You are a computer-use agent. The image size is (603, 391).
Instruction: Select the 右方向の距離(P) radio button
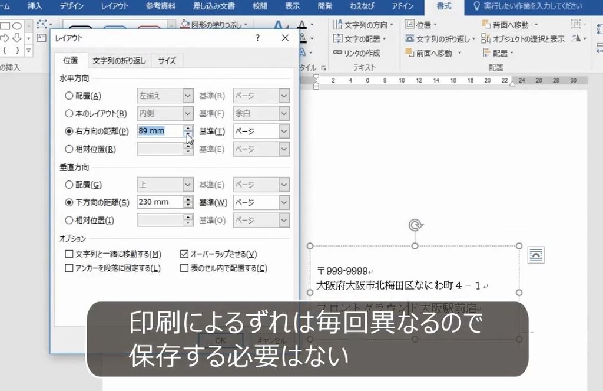(69, 131)
